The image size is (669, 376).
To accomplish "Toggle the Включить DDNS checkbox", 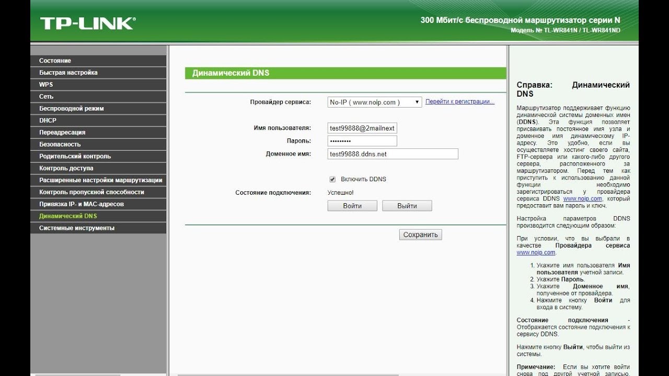I will click(332, 179).
